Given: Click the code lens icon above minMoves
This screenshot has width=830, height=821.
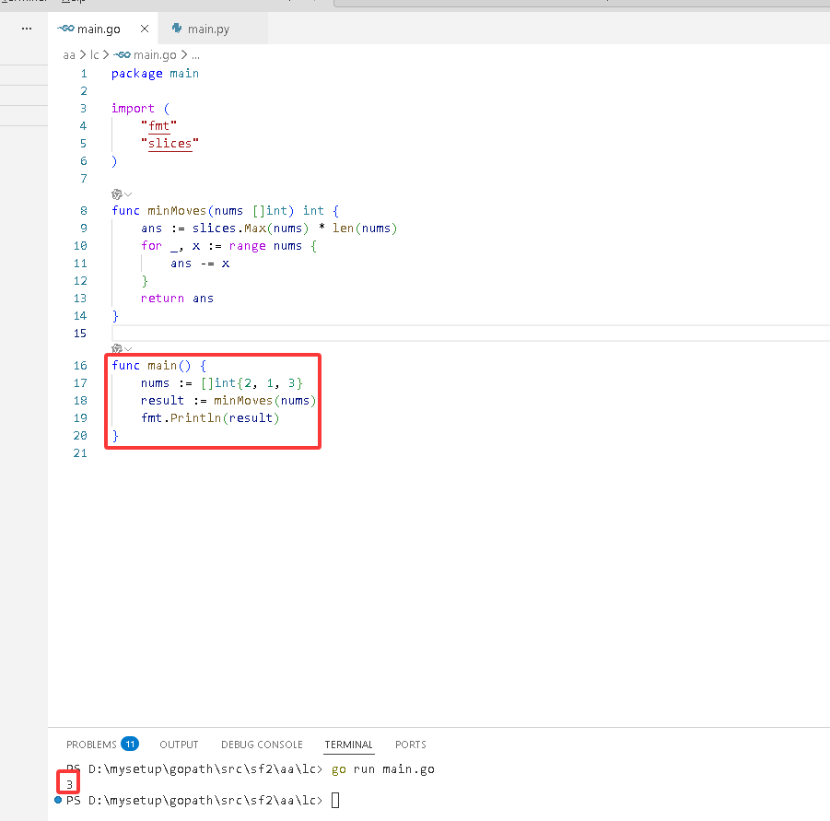Looking at the screenshot, I should coord(116,194).
